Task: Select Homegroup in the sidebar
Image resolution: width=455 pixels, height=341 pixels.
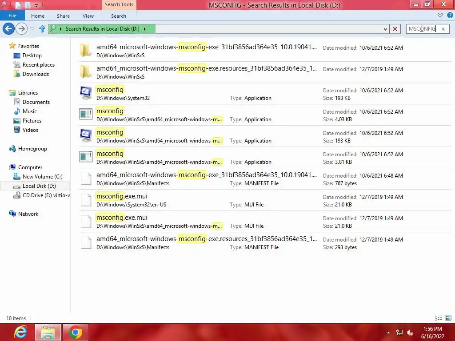Action: click(28, 149)
